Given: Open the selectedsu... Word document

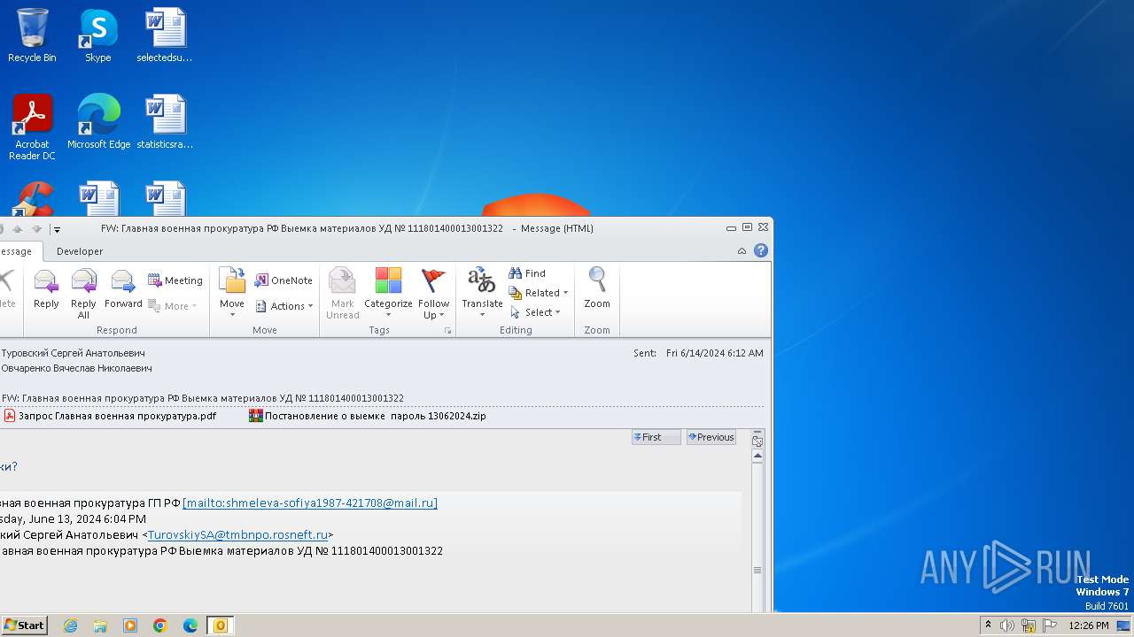Looking at the screenshot, I should point(165,35).
